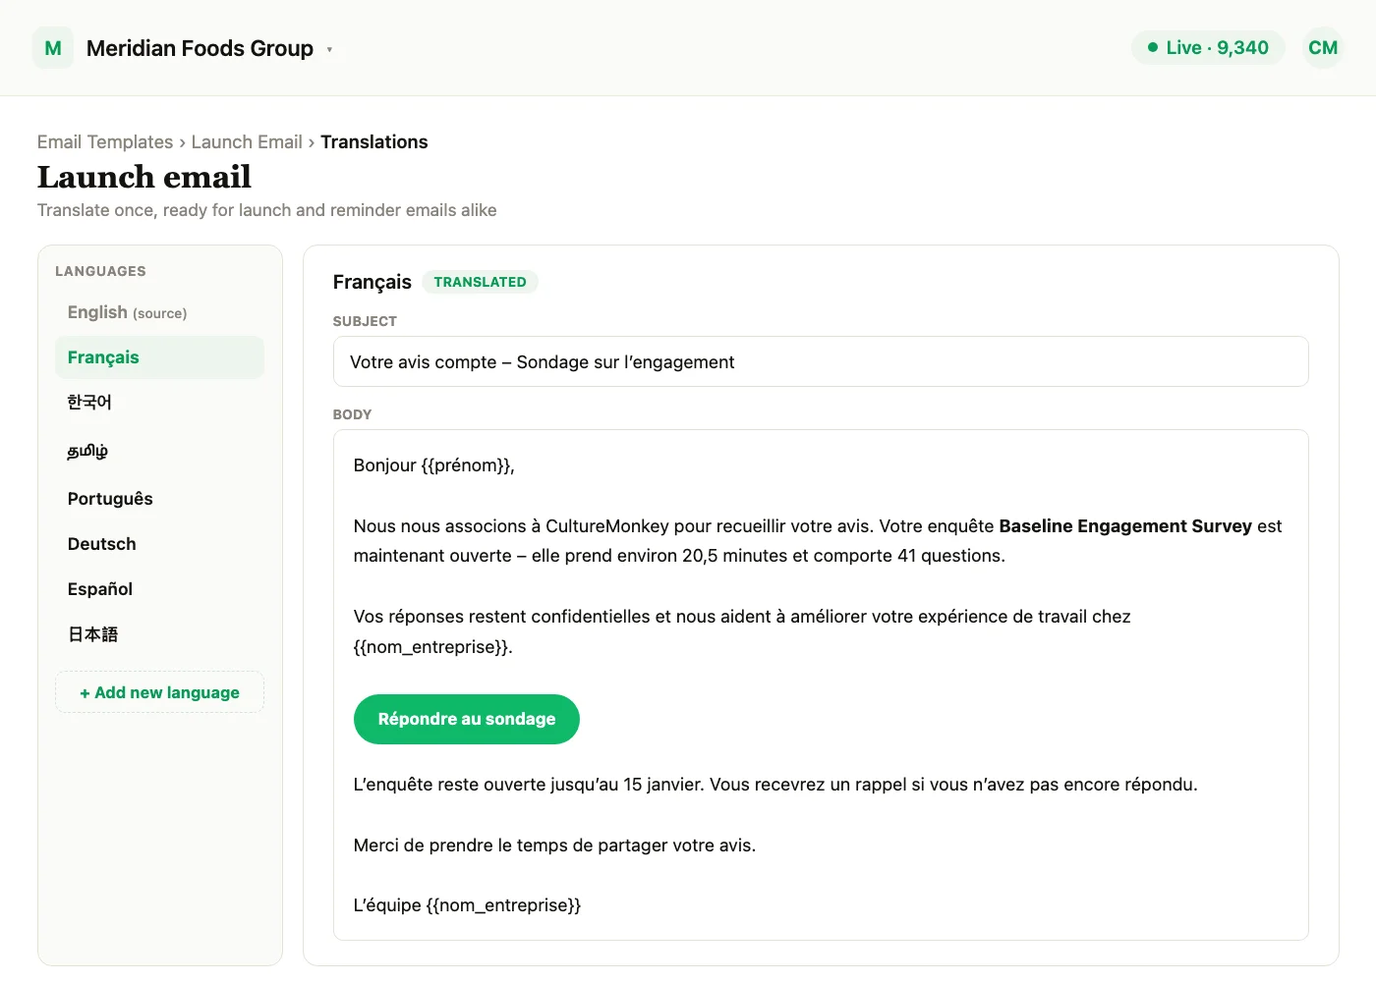Select Português language

tap(159, 499)
